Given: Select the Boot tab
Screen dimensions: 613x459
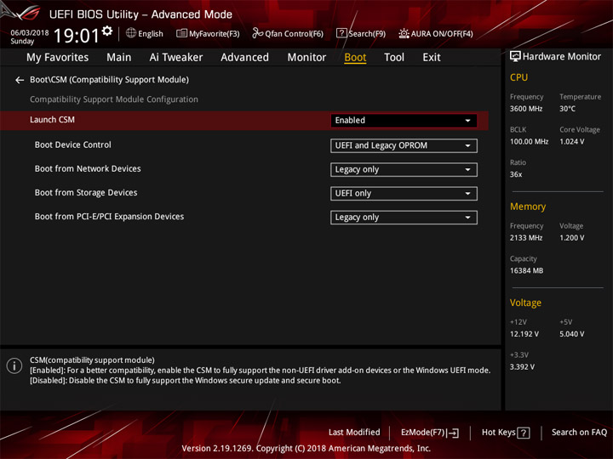Looking at the screenshot, I should (355, 58).
